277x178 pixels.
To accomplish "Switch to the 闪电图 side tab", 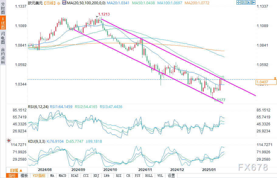I will point(3,38).
